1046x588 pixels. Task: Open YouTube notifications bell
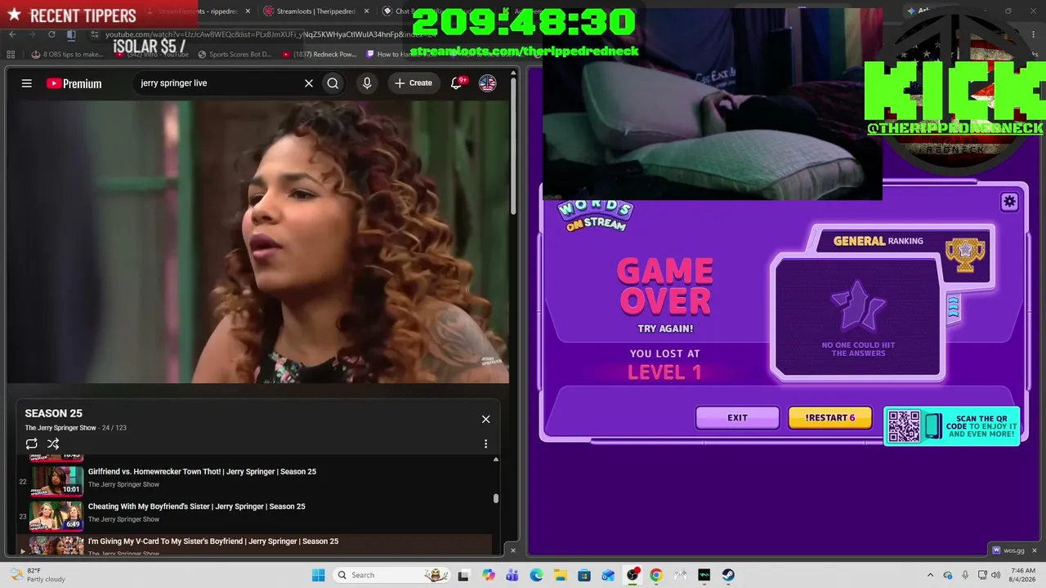pyautogui.click(x=457, y=83)
